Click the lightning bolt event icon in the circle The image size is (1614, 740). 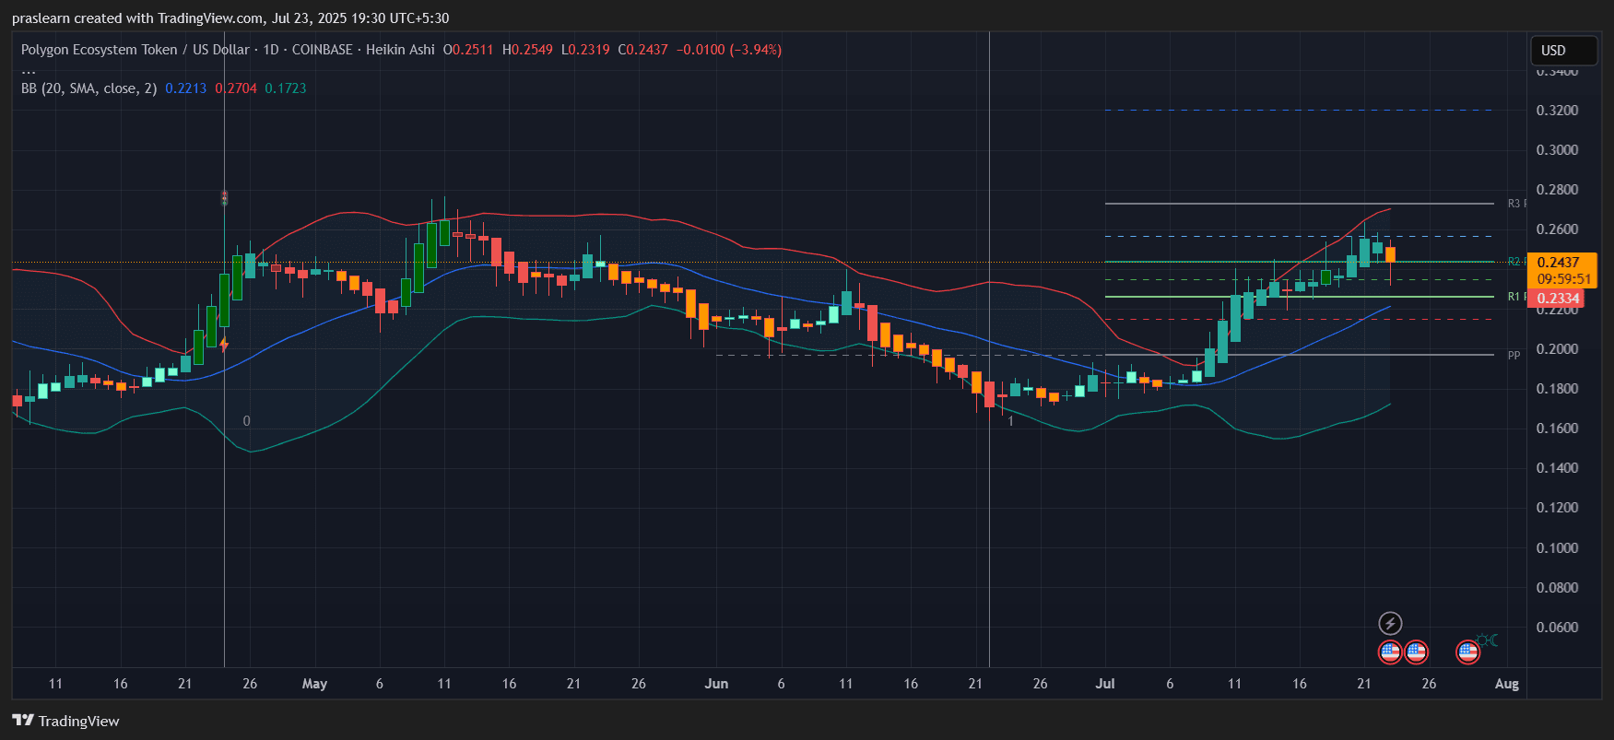point(1390,624)
